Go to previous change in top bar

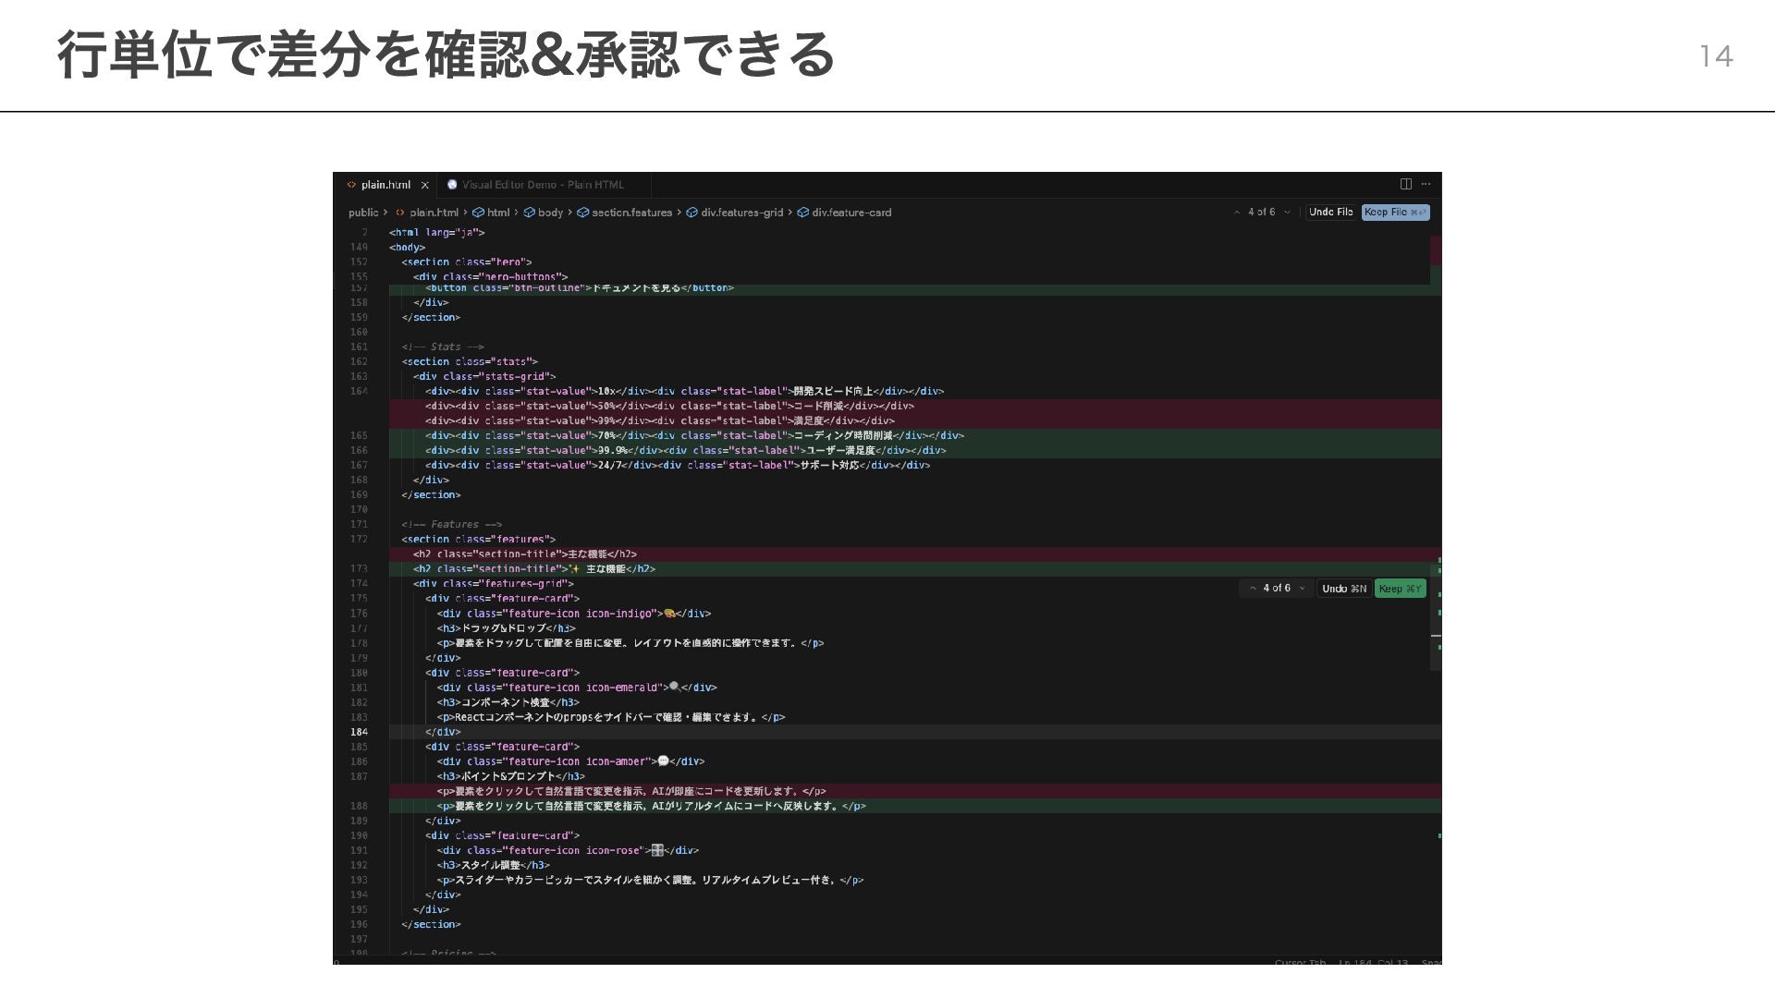tap(1237, 213)
